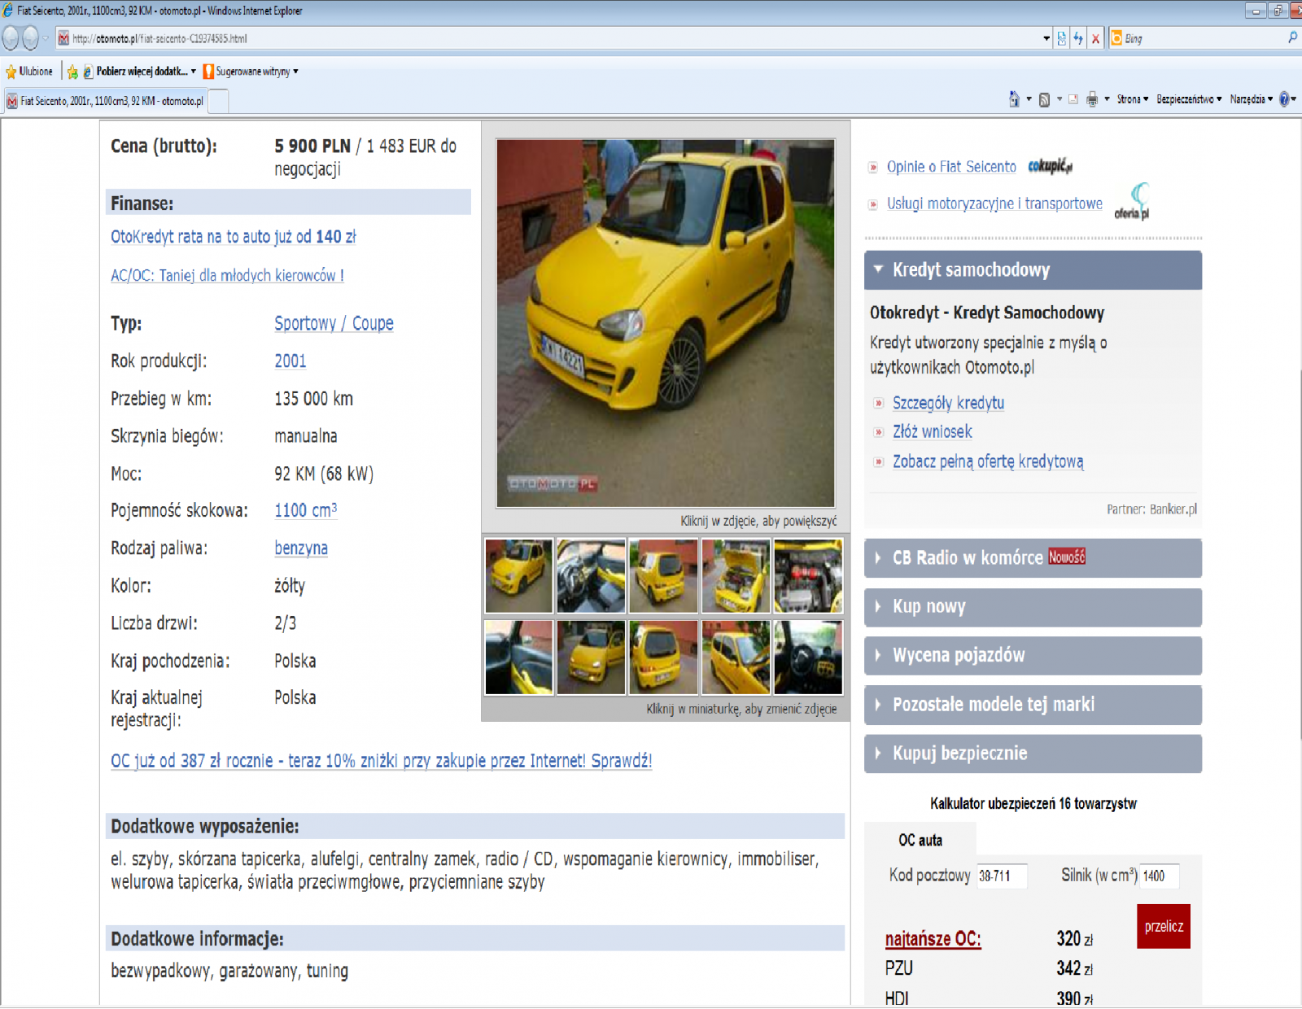The height and width of the screenshot is (1009, 1302).
Task: Open the Ulubione favorites star
Action: (x=29, y=72)
